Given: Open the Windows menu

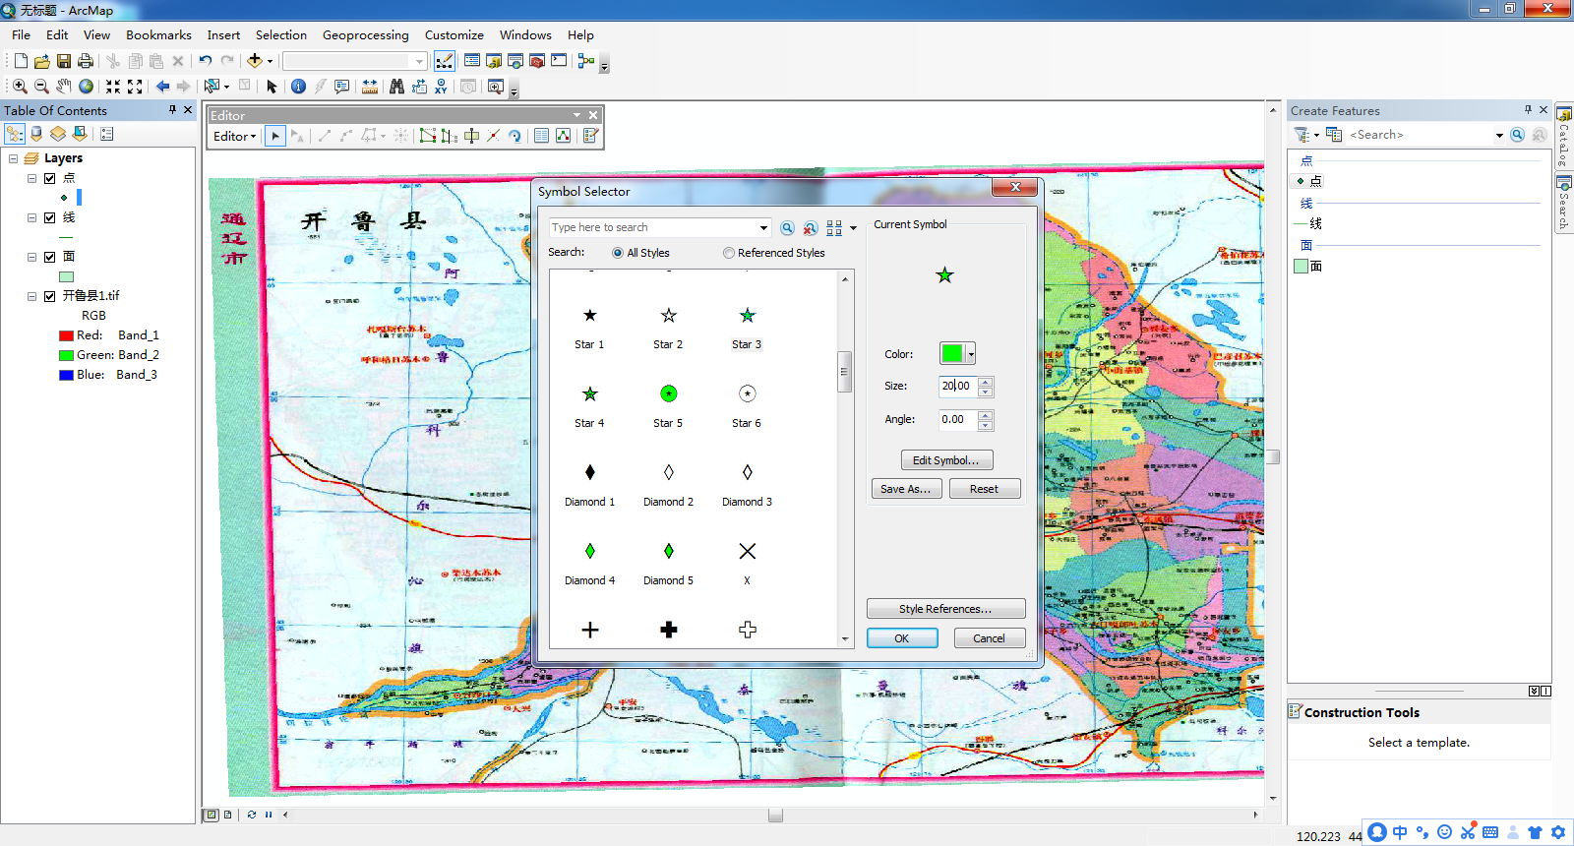Looking at the screenshot, I should tap(525, 34).
